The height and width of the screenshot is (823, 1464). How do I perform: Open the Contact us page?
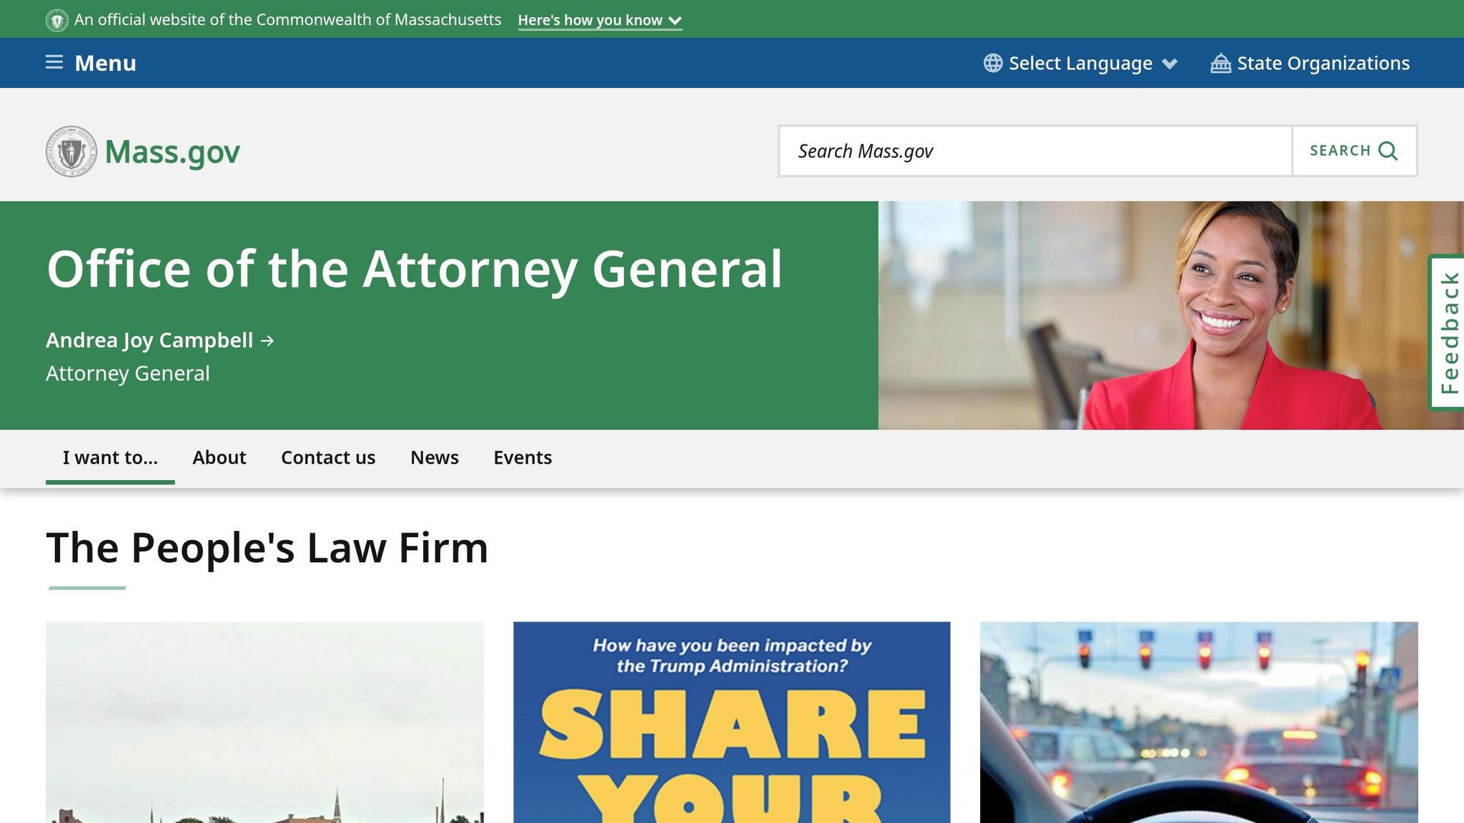(328, 457)
